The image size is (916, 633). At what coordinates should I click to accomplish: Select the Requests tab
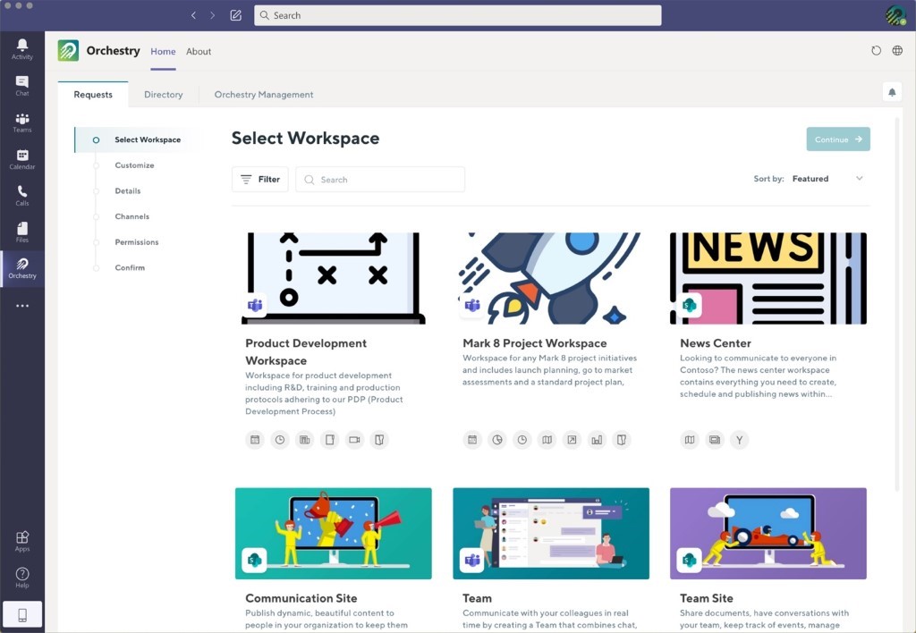(93, 95)
